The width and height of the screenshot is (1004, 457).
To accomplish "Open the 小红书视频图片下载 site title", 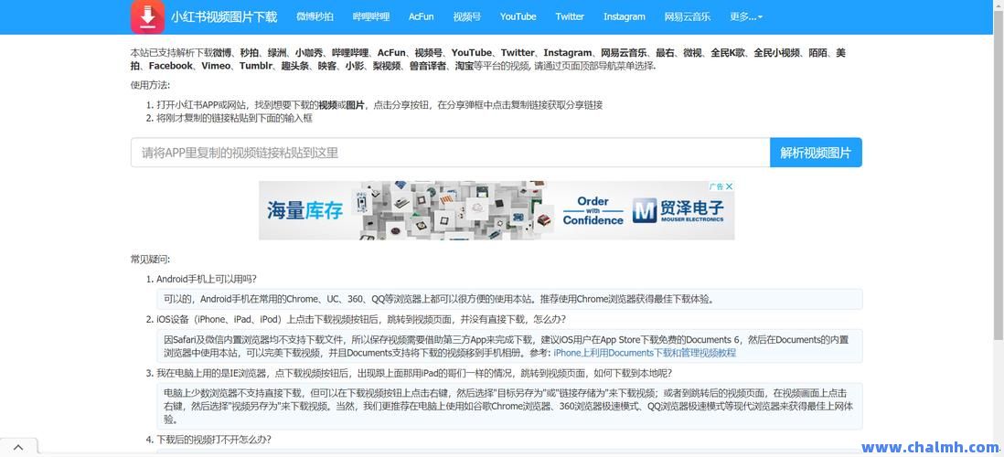I will 224,16.
